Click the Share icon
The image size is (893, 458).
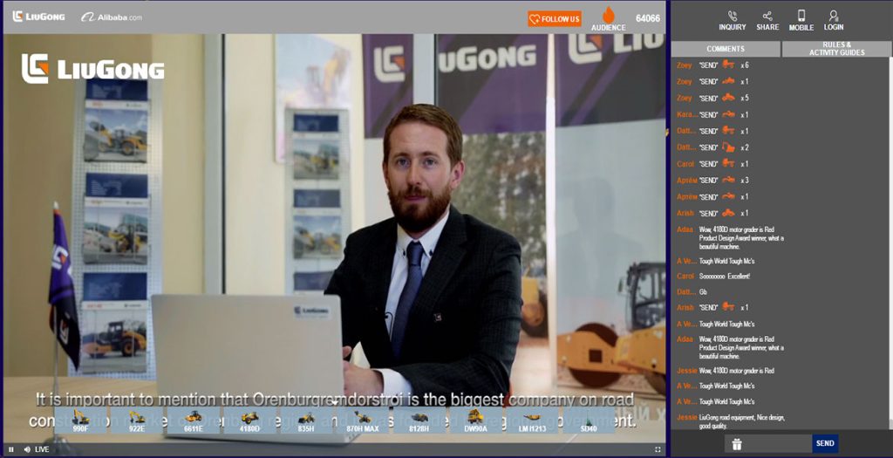[x=767, y=16]
